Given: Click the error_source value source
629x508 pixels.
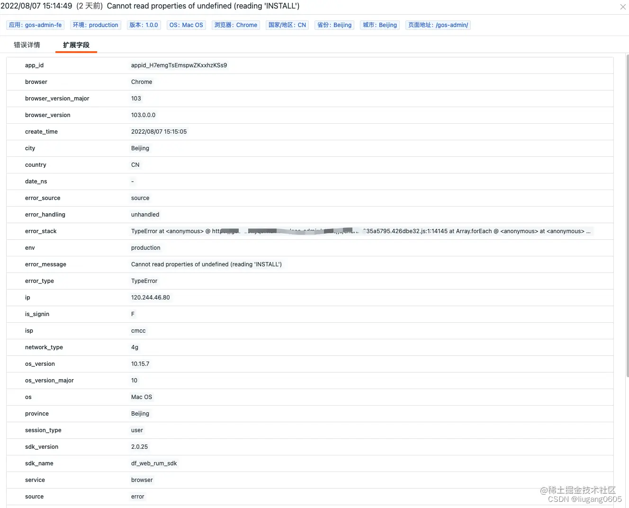Looking at the screenshot, I should 140,198.
